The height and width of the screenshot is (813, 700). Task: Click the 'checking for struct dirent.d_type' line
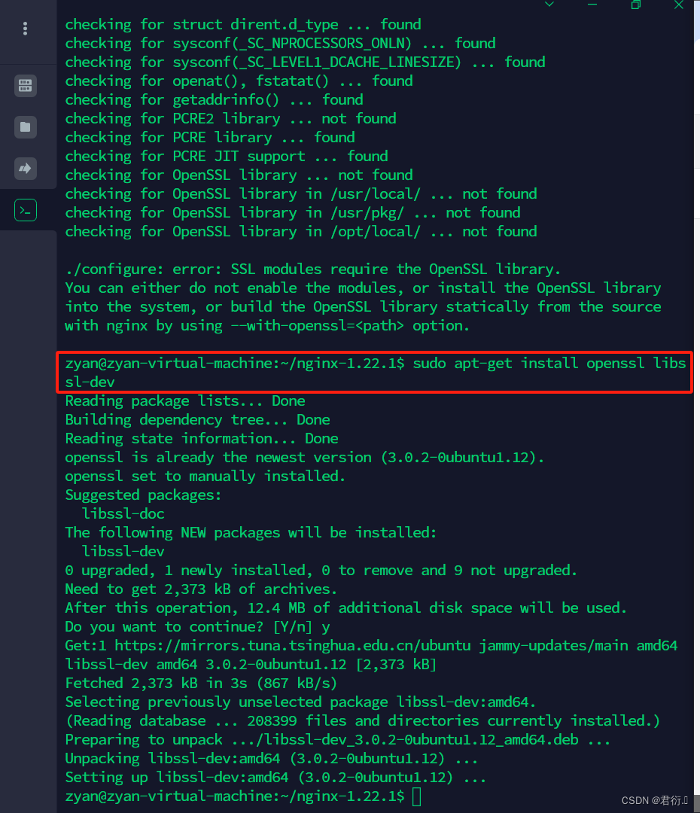click(x=243, y=24)
